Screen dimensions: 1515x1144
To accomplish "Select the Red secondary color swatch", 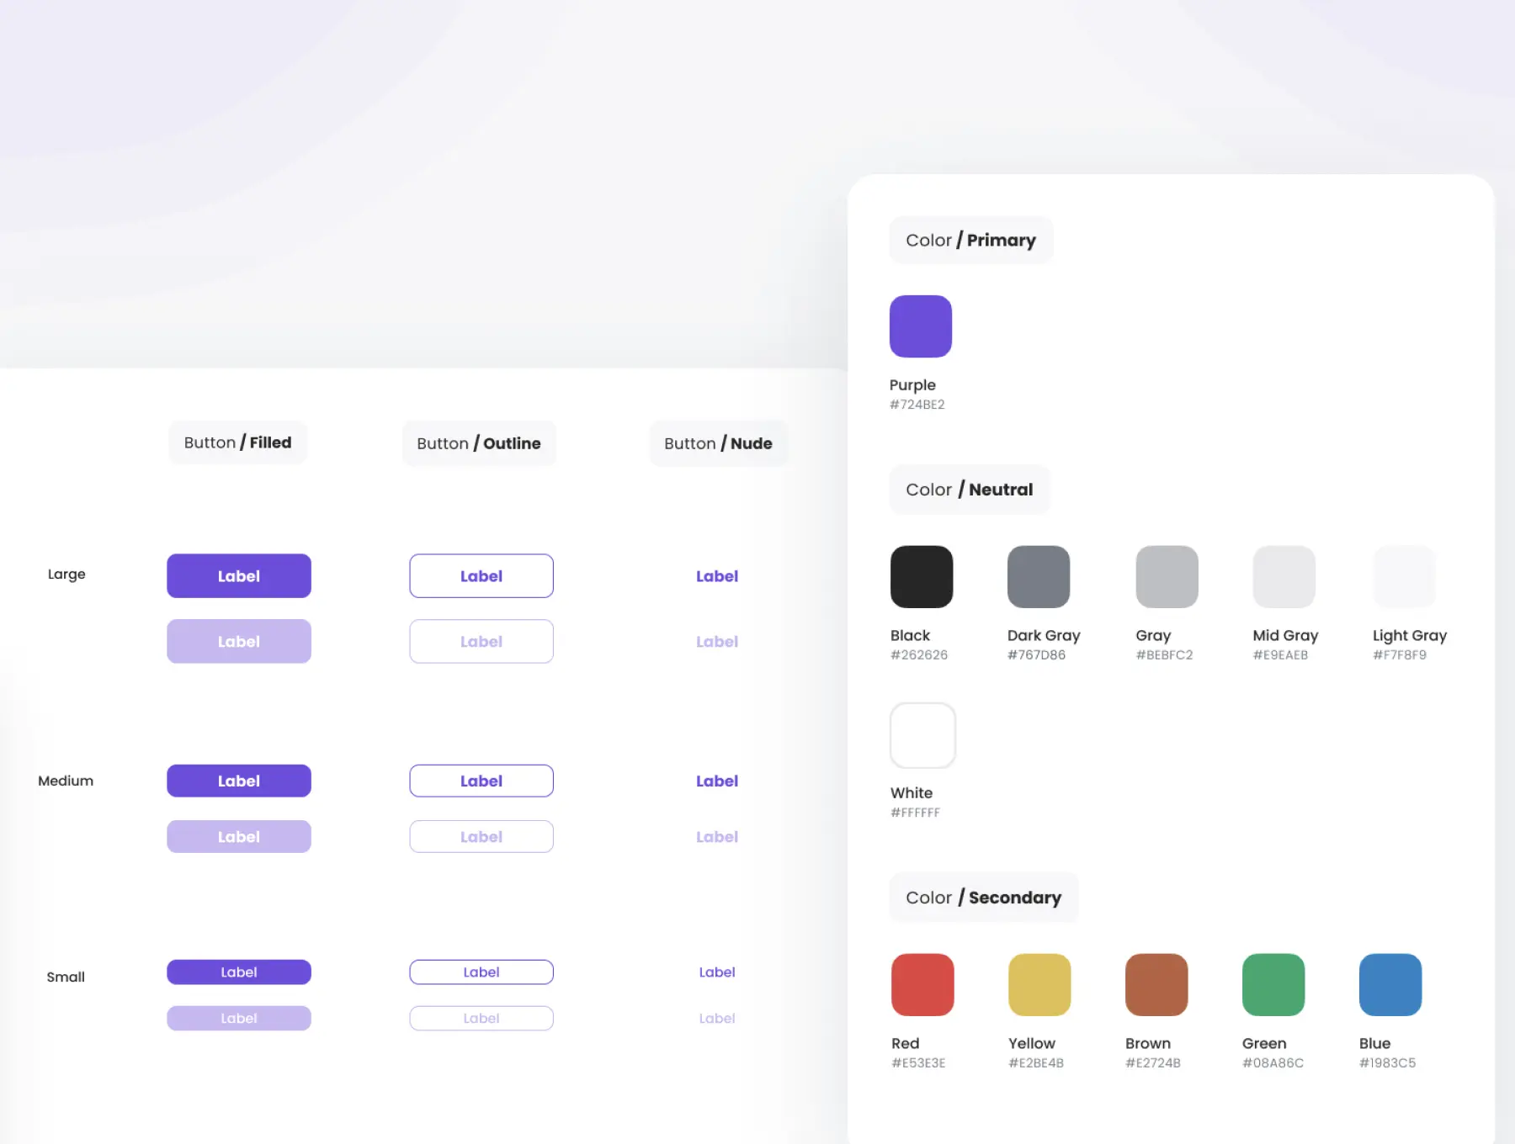I will coord(922,984).
